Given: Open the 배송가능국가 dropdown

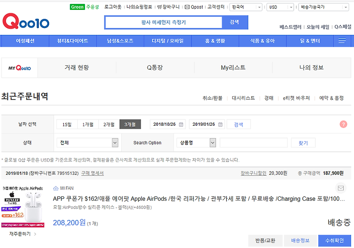Looking at the screenshot, I should pyautogui.click(x=324, y=7).
